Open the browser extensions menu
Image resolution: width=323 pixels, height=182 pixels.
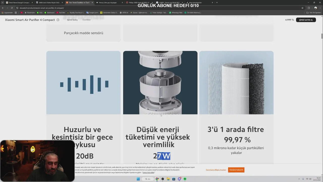pyautogui.click(x=309, y=8)
